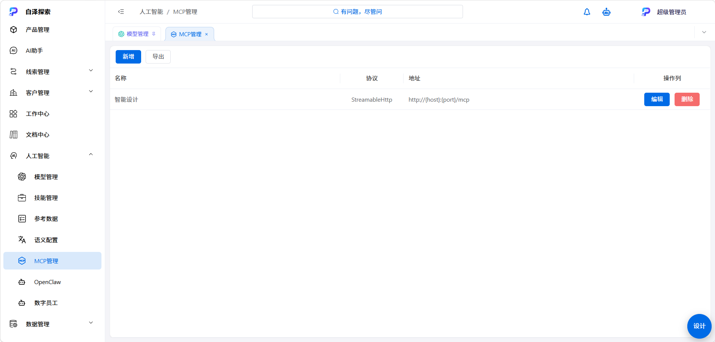
Task: Click the 工作中心 grid icon
Action: click(13, 114)
